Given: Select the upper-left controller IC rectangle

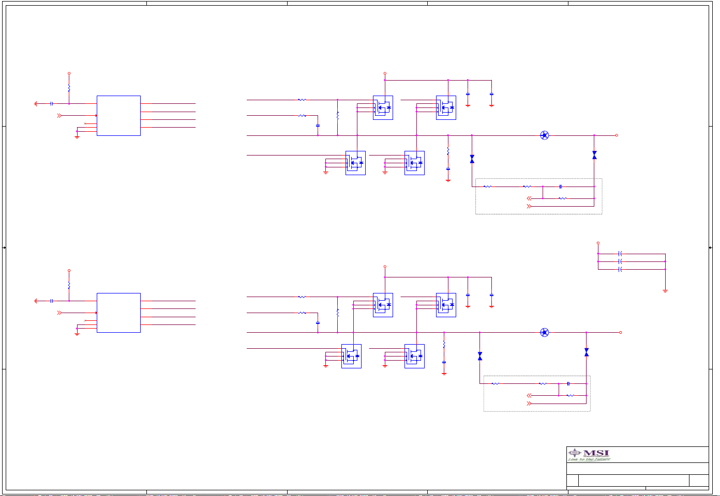Looking at the screenshot, I should coord(118,116).
